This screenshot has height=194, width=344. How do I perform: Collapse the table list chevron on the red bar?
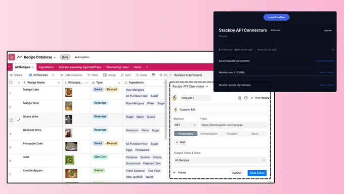(x=9, y=67)
